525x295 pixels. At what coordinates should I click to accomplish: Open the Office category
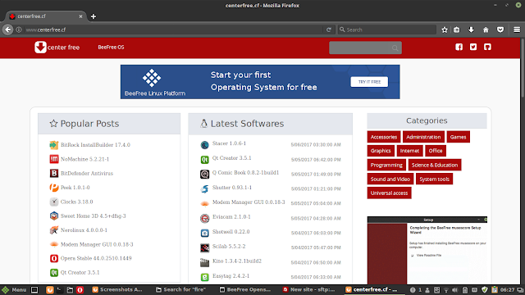point(436,151)
